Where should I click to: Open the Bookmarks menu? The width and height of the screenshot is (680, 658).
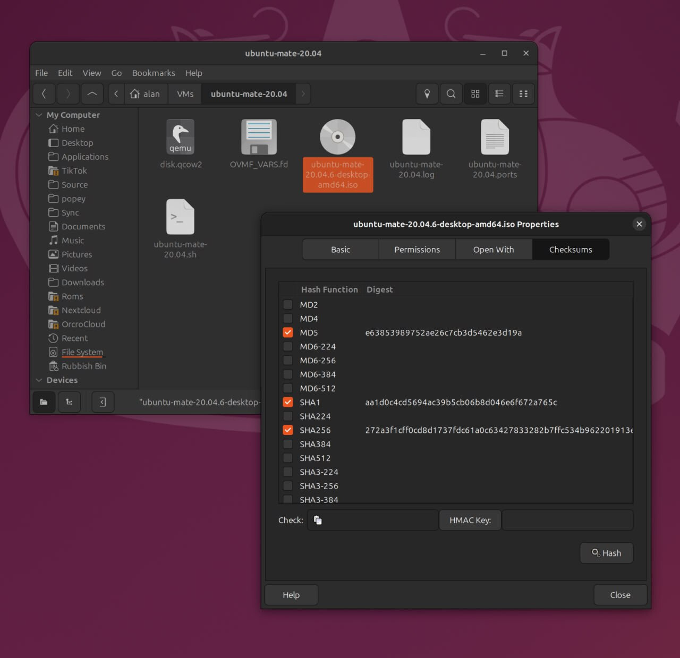click(153, 73)
